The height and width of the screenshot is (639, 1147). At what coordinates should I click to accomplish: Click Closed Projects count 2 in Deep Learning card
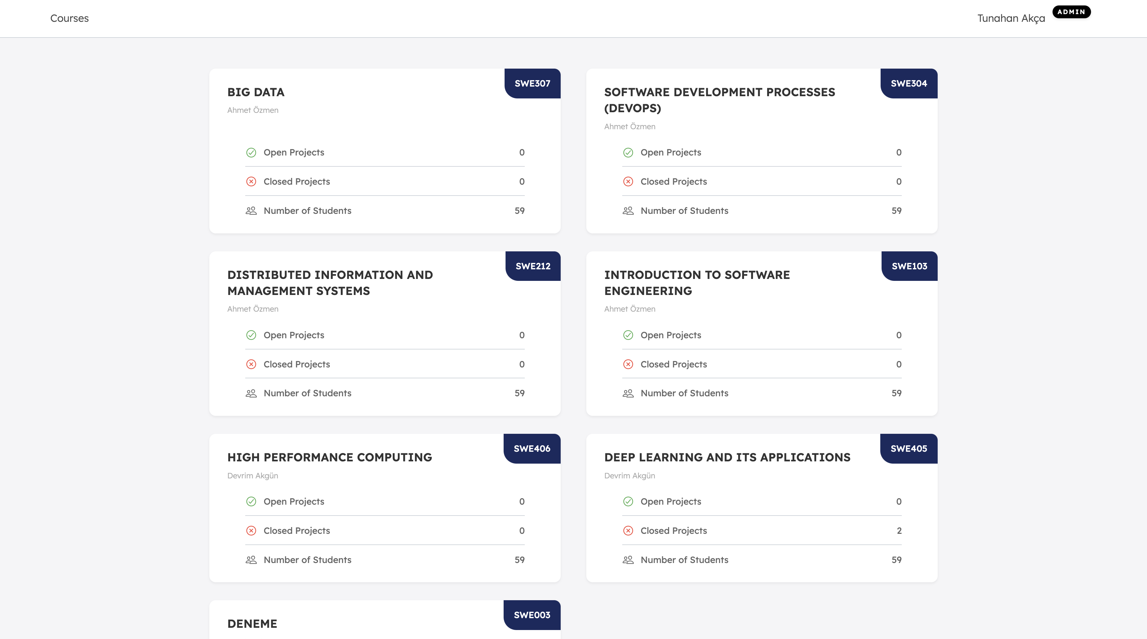click(899, 531)
